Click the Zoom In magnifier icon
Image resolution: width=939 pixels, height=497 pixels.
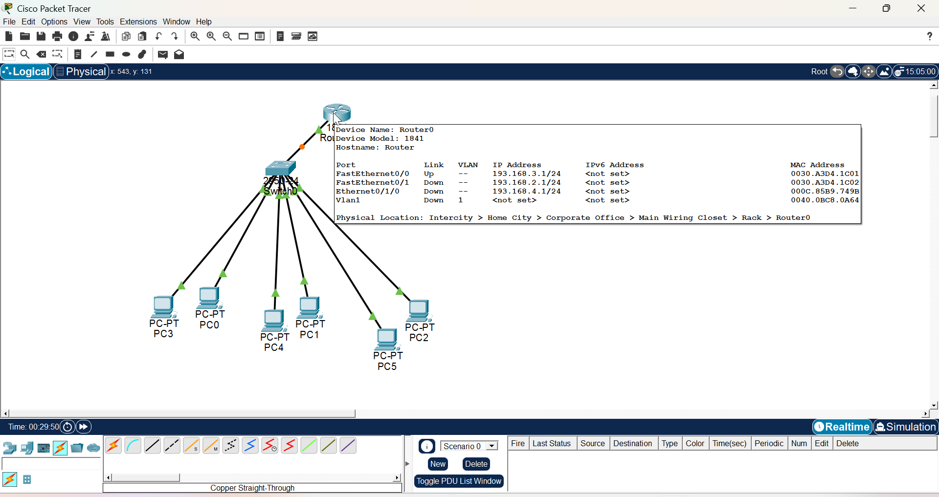point(195,36)
